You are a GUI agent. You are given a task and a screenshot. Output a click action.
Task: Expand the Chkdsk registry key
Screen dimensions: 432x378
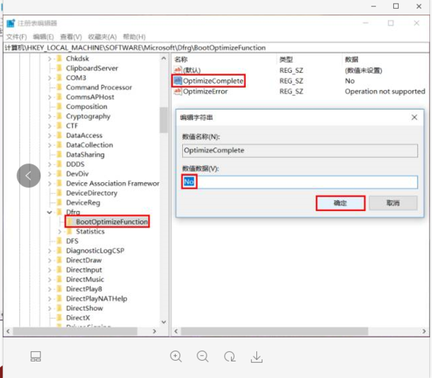point(50,58)
